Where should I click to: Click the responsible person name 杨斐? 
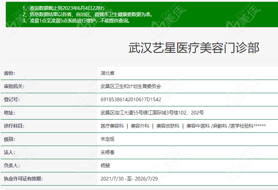tap(105, 165)
